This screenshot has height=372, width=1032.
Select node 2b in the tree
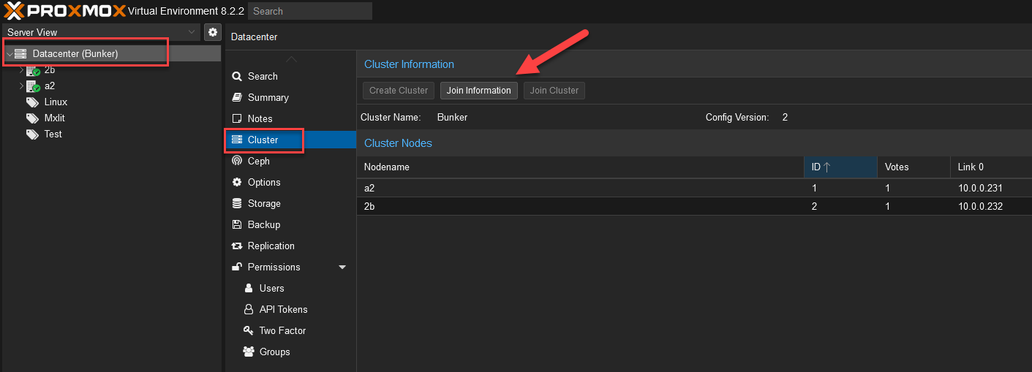[50, 70]
